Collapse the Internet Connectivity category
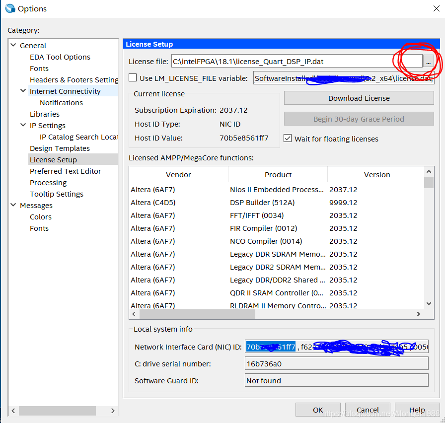445x423 pixels. 22,91
